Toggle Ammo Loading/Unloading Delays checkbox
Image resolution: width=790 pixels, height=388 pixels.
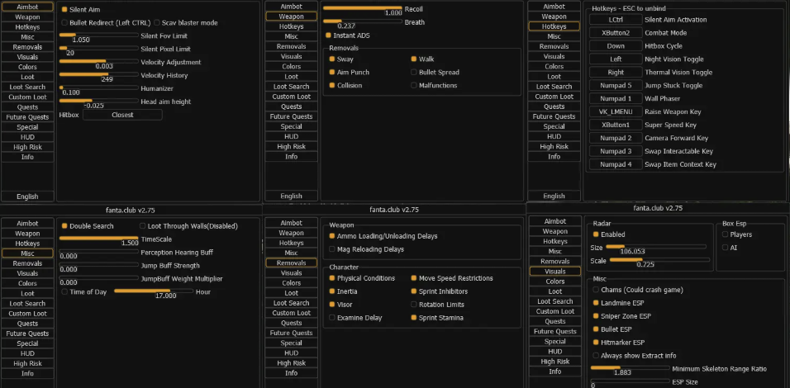(332, 236)
